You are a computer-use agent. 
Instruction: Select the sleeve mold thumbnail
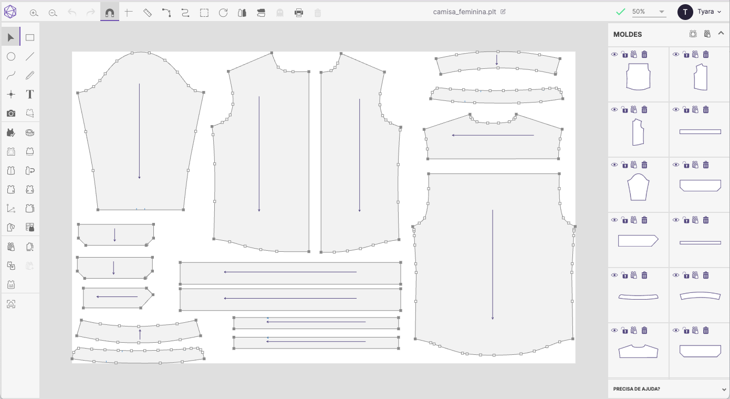coord(638,188)
